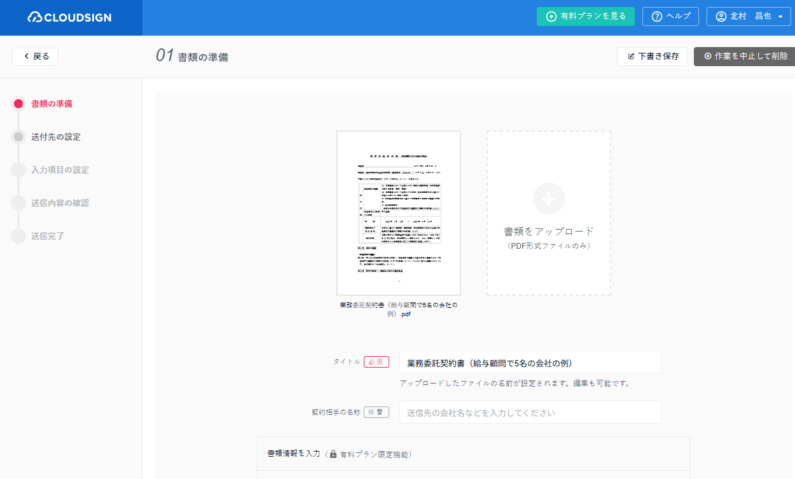Select the 送信内容の確認 step
The width and height of the screenshot is (795, 479).
(x=60, y=203)
